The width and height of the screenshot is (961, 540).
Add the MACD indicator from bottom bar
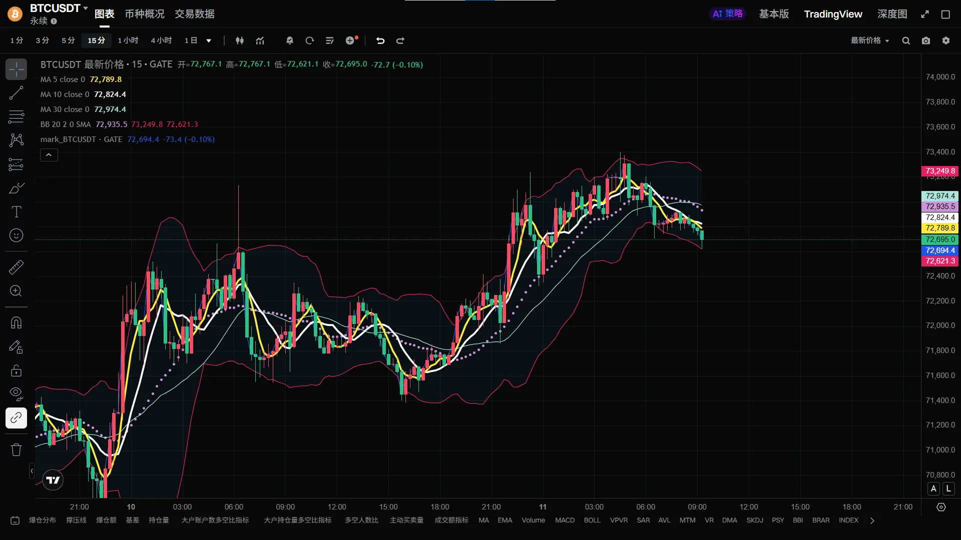(x=565, y=520)
